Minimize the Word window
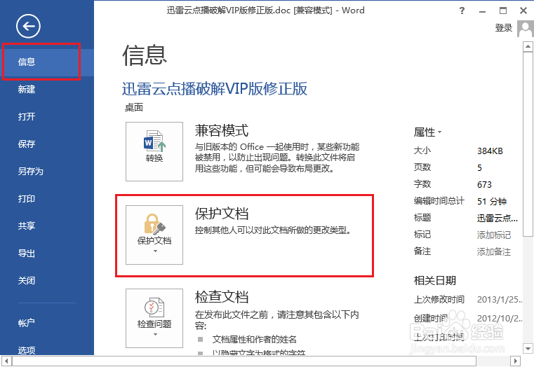The width and height of the screenshot is (534, 367). click(x=482, y=11)
